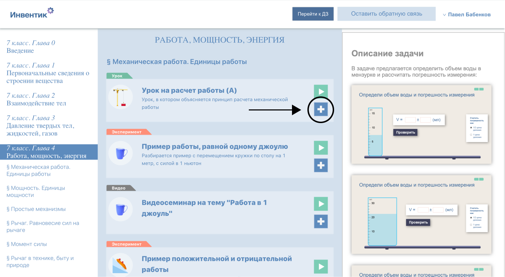Go to § Рычаг в технике, быту и природе
505x277 pixels.
40,262
